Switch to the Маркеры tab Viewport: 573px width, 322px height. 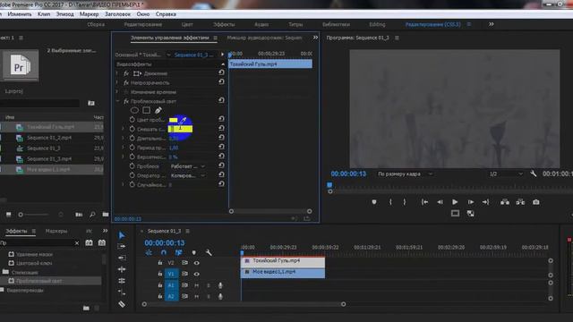[56, 231]
